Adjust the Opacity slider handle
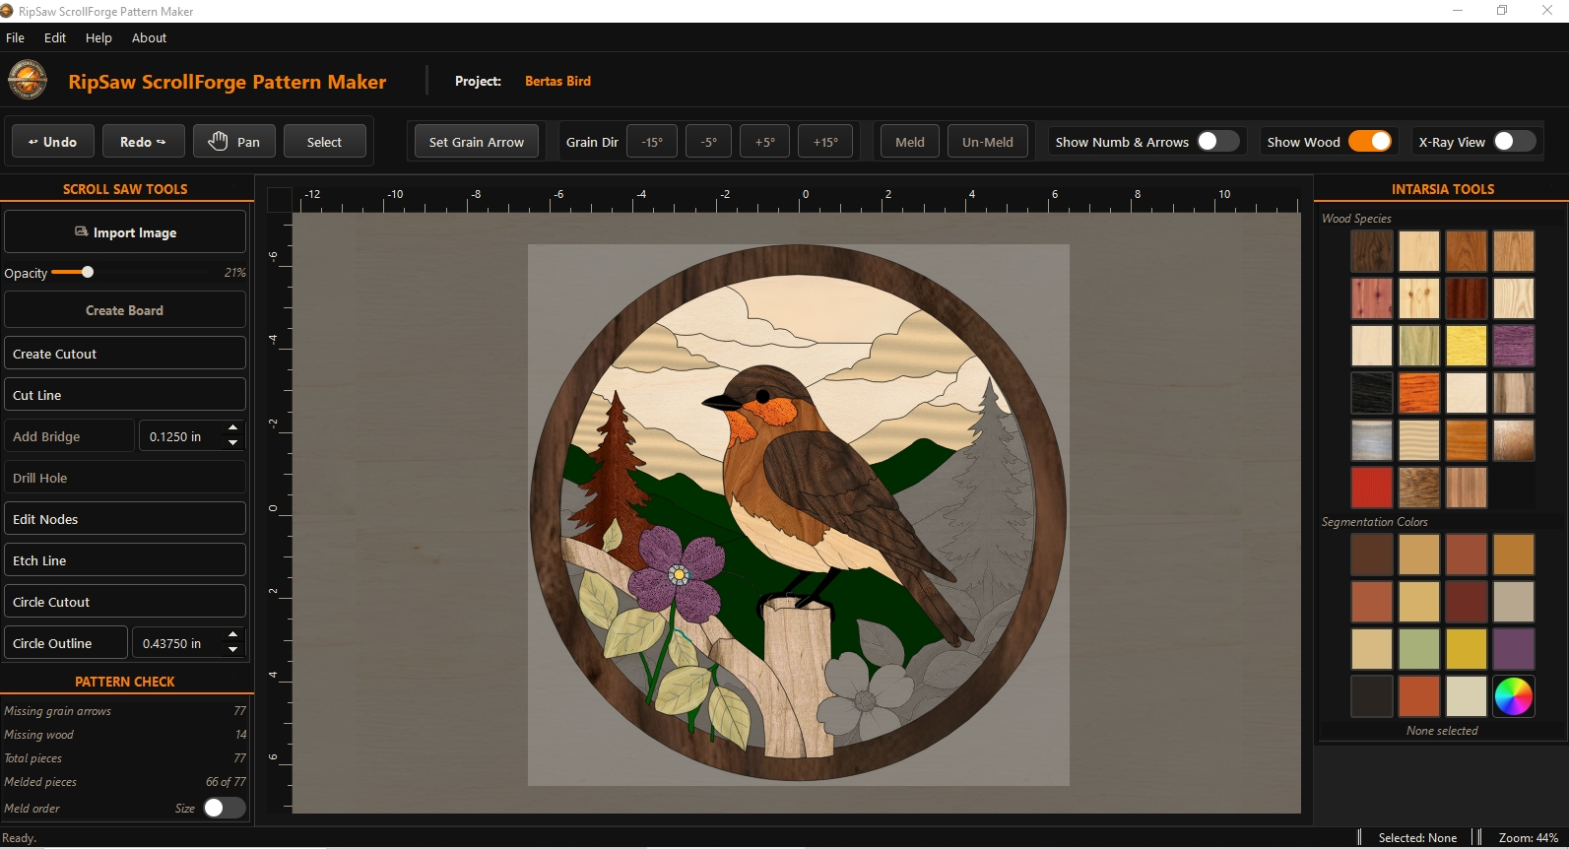This screenshot has width=1569, height=849. pyautogui.click(x=88, y=272)
